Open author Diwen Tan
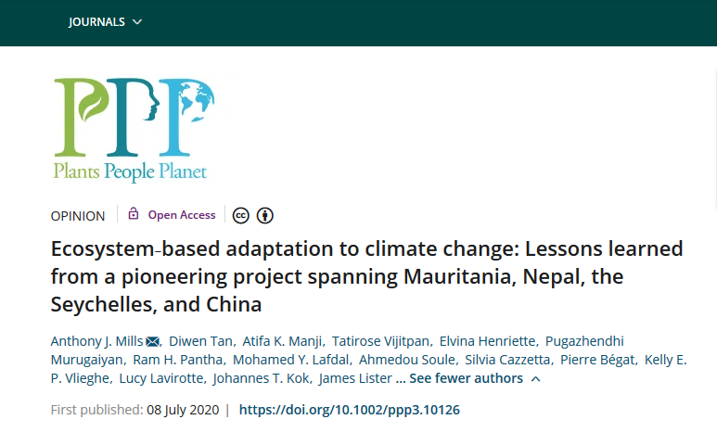 click(200, 341)
